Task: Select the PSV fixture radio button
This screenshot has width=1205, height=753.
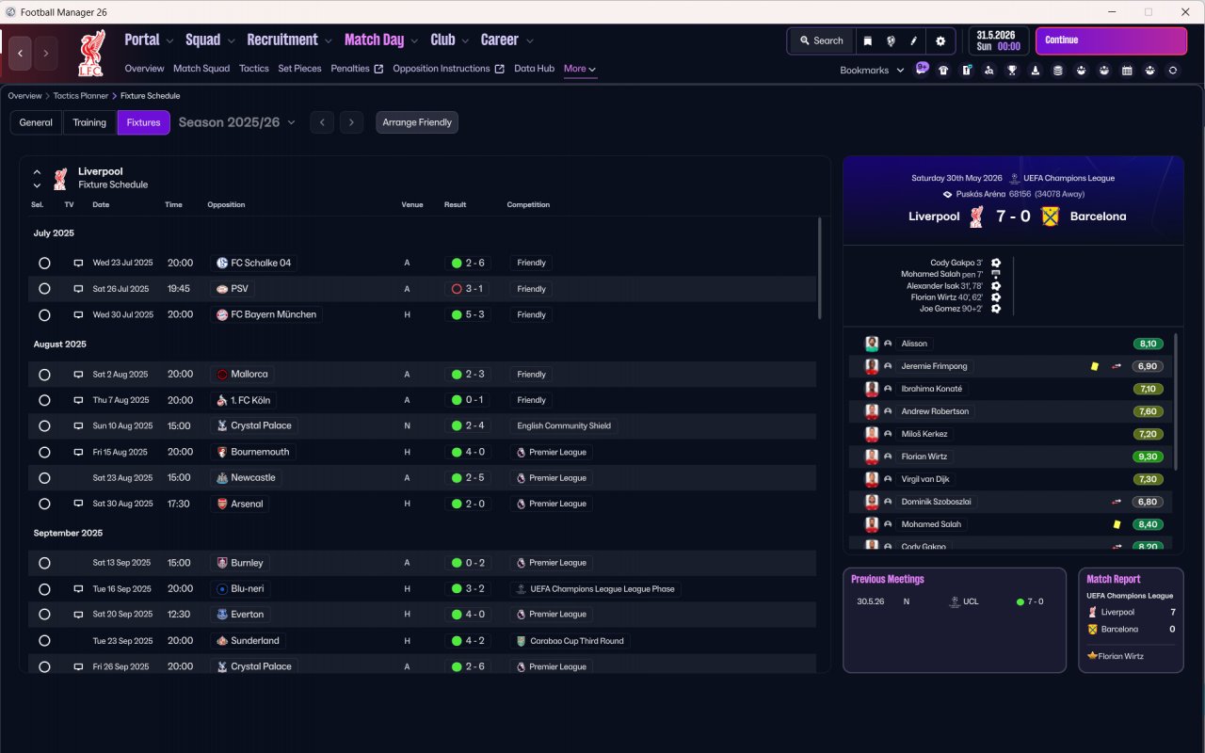Action: pyautogui.click(x=44, y=289)
